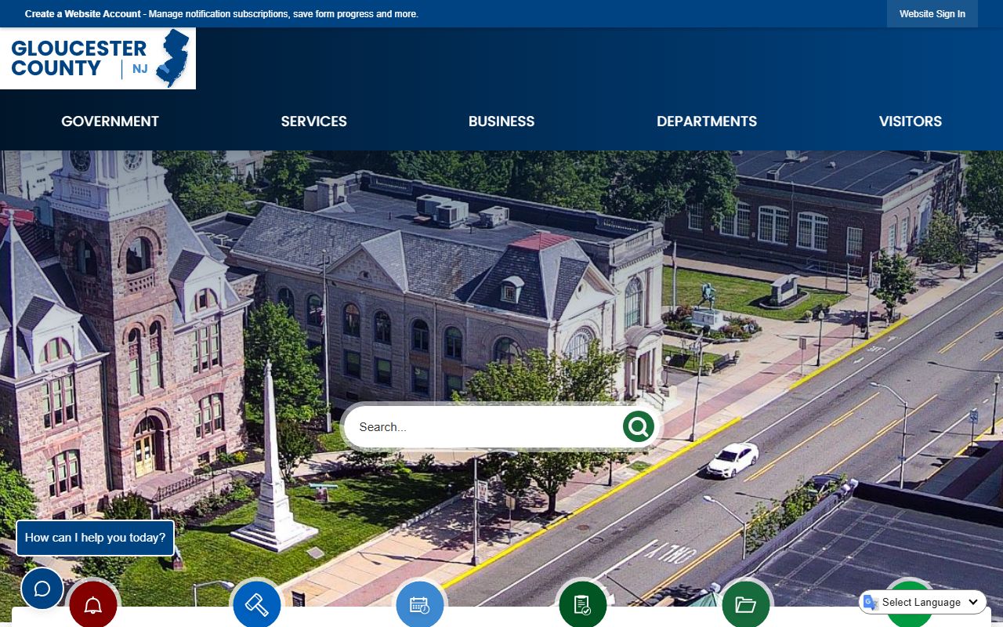The height and width of the screenshot is (627, 1003).
Task: Open the Government menu
Action: pos(110,121)
